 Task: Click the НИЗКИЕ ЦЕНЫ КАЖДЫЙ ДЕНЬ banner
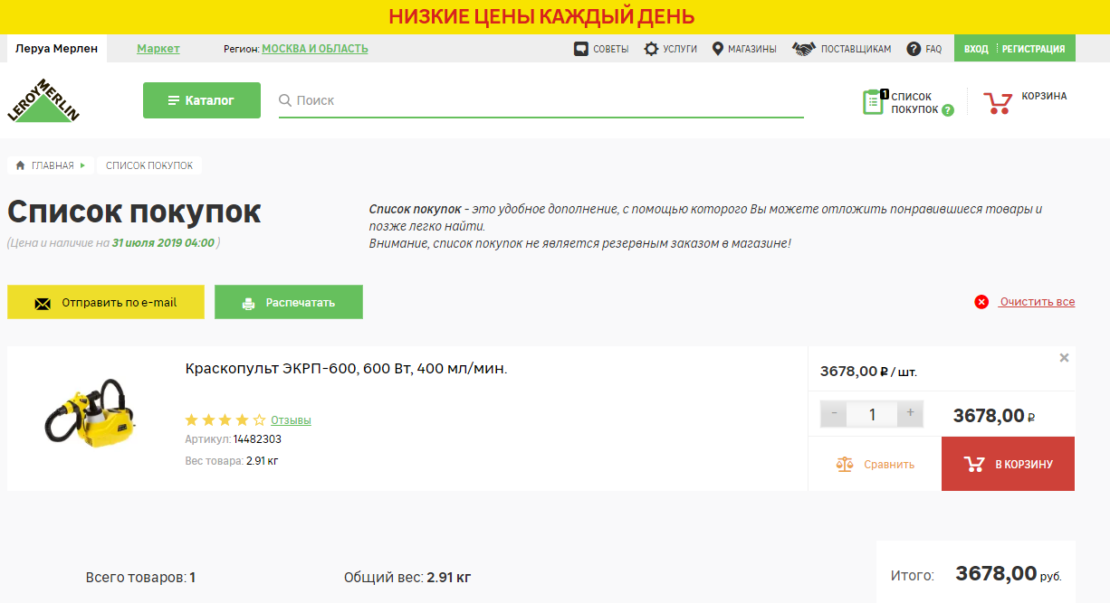coord(541,16)
